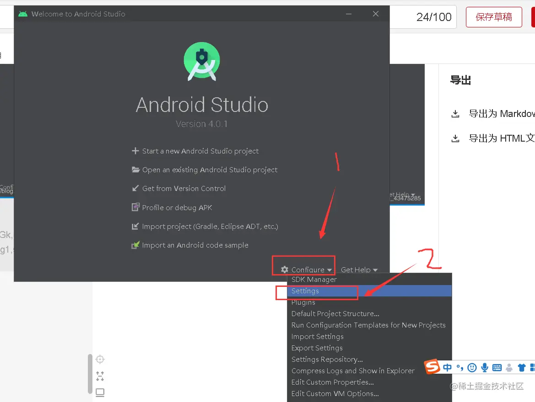Image resolution: width=535 pixels, height=402 pixels.
Task: Click 导出为 Markdown export option
Action: 502,114
